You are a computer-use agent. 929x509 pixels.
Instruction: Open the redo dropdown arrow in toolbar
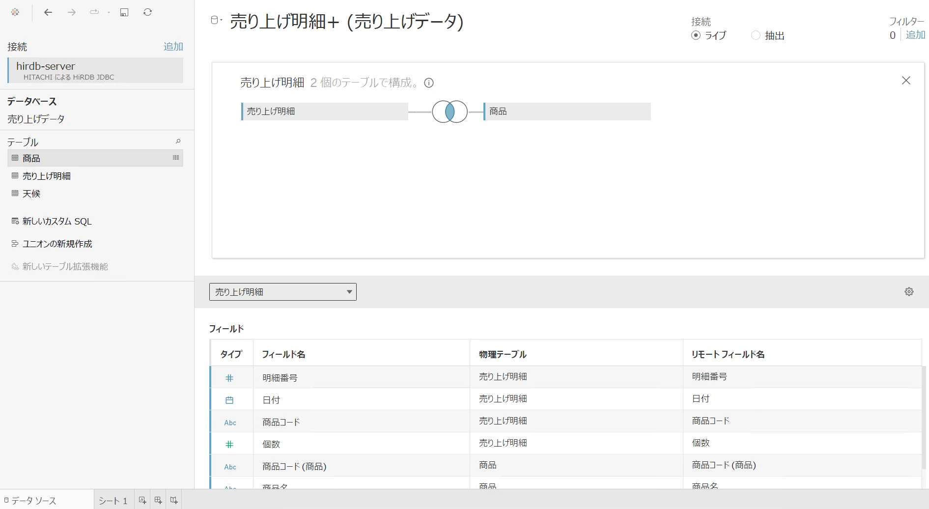(109, 13)
